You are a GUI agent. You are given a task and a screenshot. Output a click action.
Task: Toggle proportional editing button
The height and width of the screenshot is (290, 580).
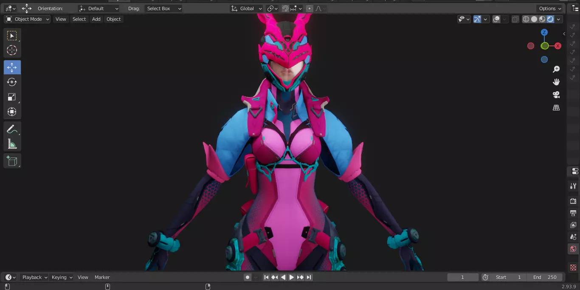(x=309, y=8)
